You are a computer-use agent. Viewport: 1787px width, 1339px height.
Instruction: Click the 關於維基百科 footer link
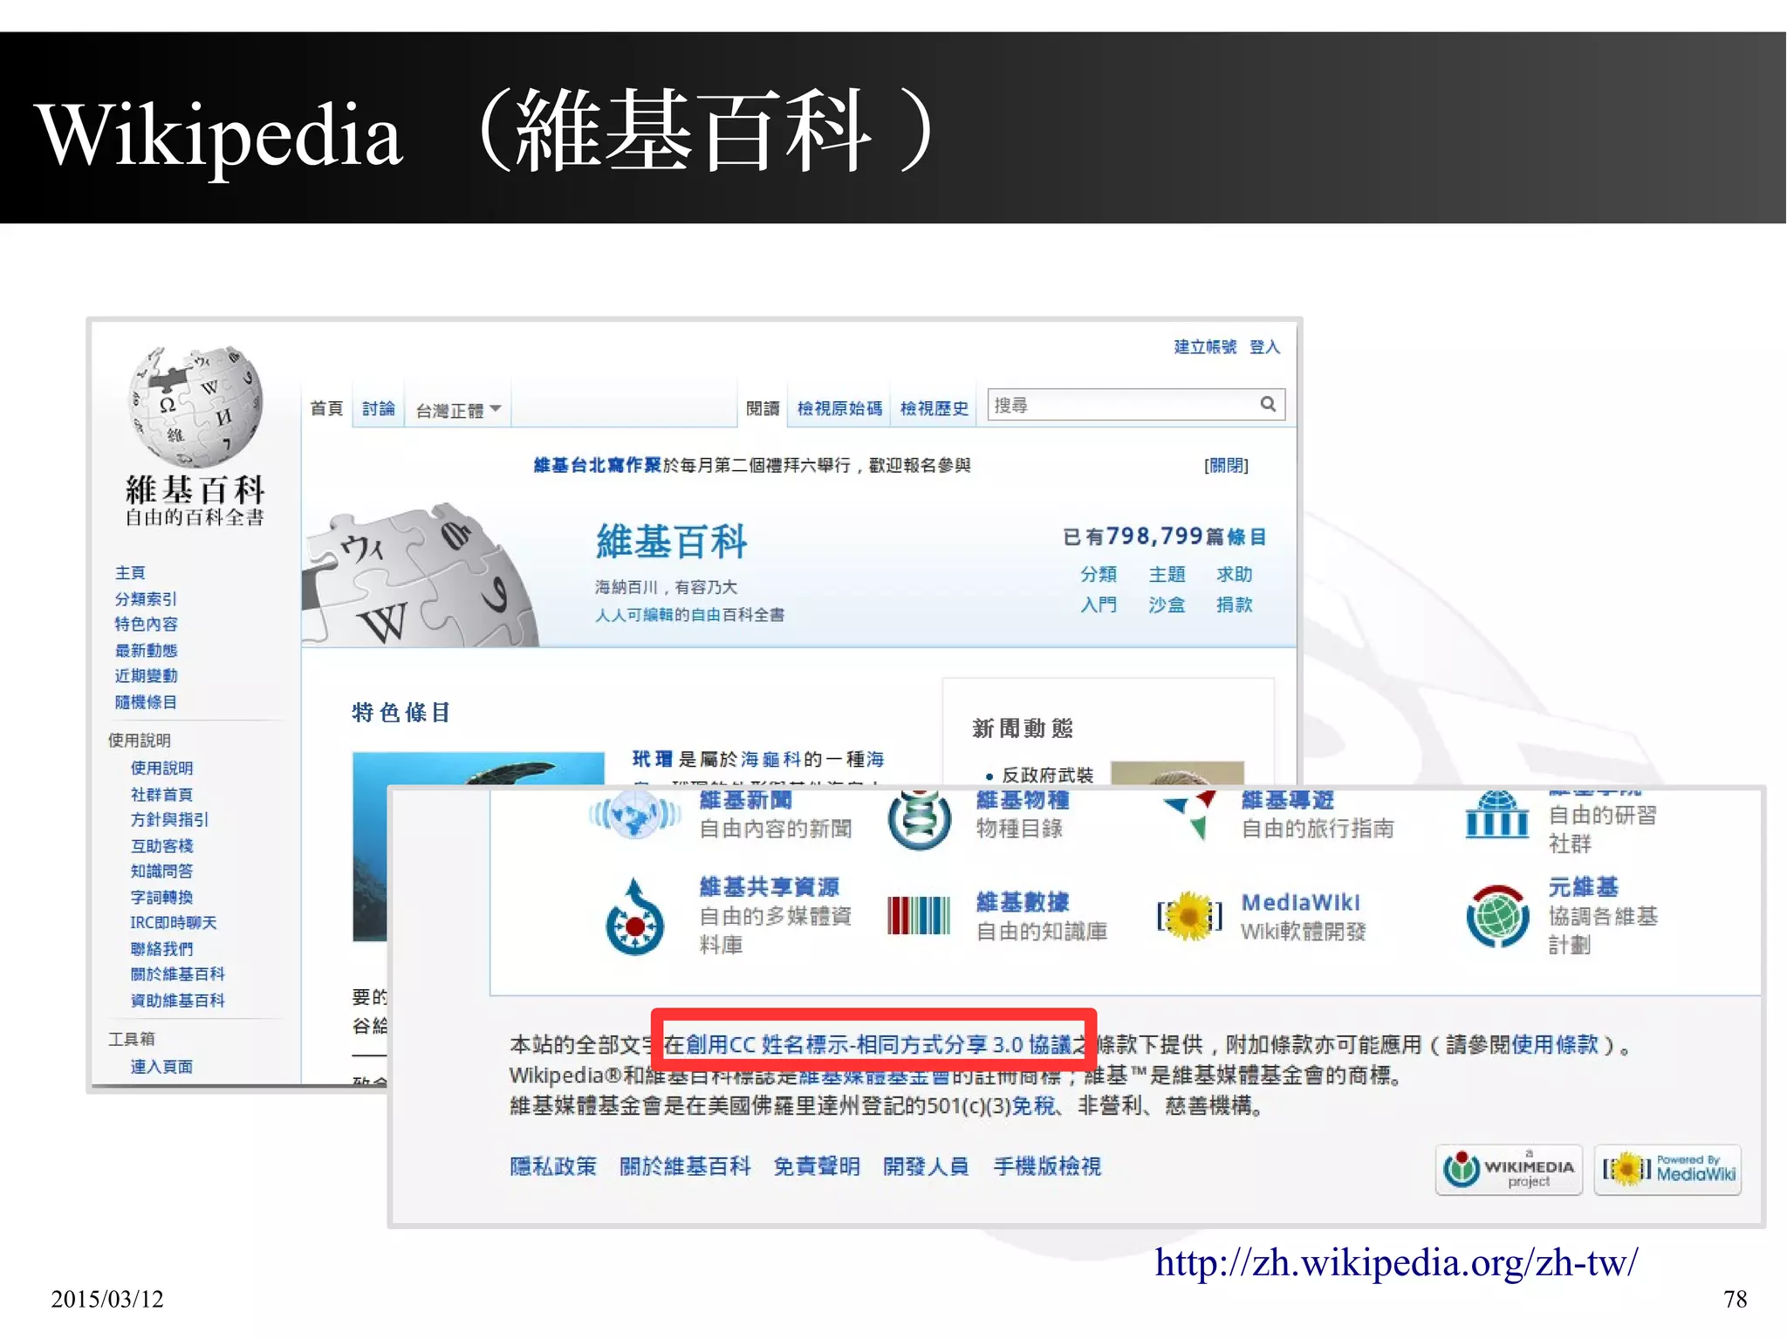pyautogui.click(x=685, y=1166)
